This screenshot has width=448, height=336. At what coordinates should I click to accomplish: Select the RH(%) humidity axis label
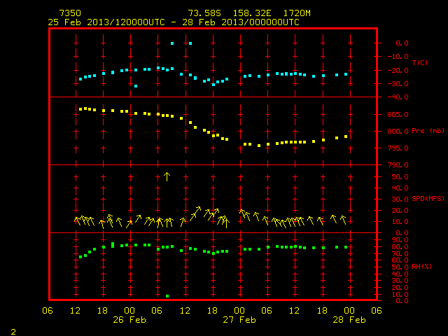point(421,266)
